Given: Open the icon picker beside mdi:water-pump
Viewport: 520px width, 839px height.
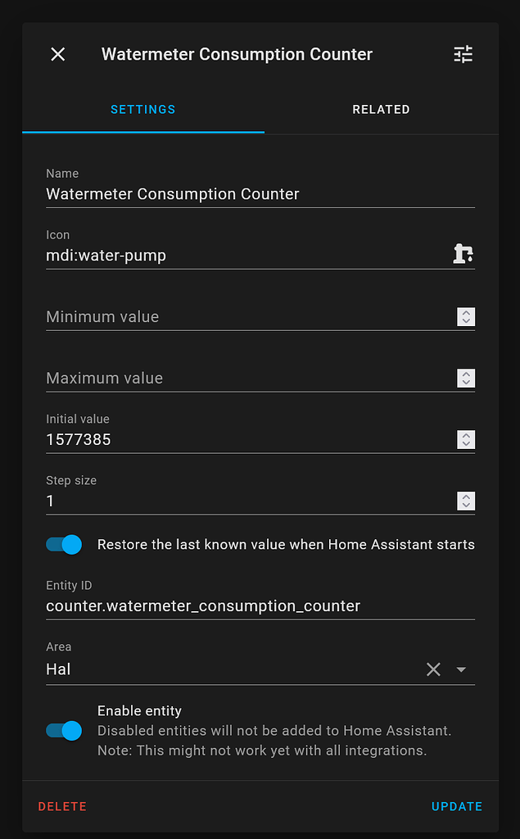Looking at the screenshot, I should (463, 254).
